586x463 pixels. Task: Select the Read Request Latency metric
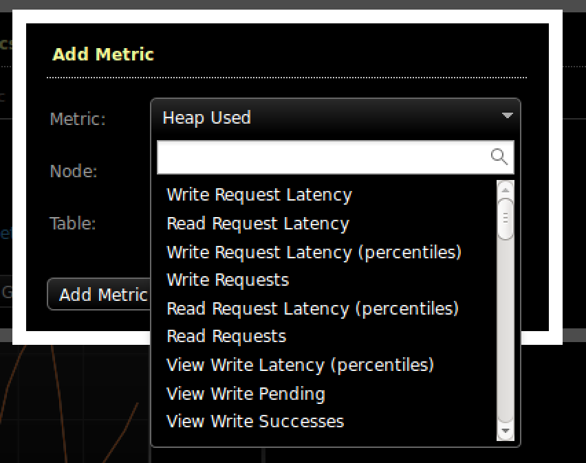click(258, 223)
